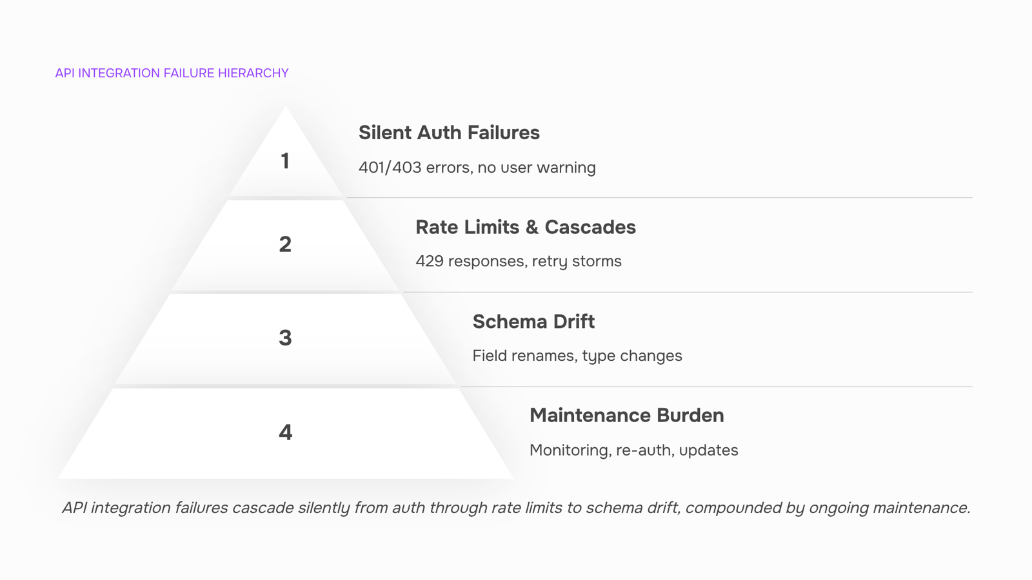Click the word 'Cascades' in tier two heading
The width and height of the screenshot is (1032, 580).
590,227
